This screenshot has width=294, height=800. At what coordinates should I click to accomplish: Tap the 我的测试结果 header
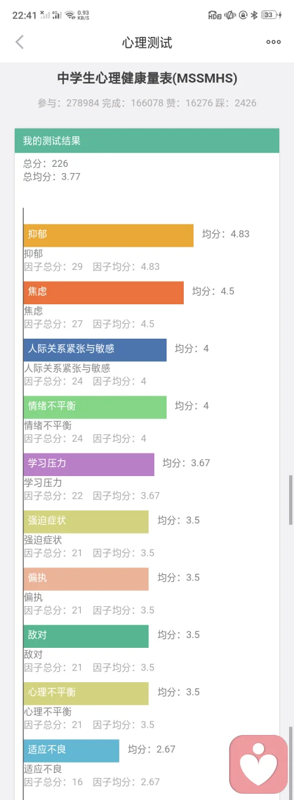(147, 140)
